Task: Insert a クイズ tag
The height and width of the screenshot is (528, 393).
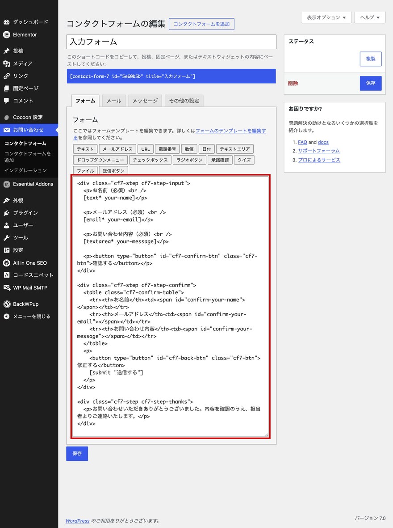Action: click(x=244, y=160)
